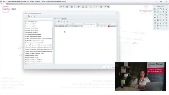Screen dimensions: 169x95
Task: Add a new multilayer material with plus icon
Action: (26, 16)
